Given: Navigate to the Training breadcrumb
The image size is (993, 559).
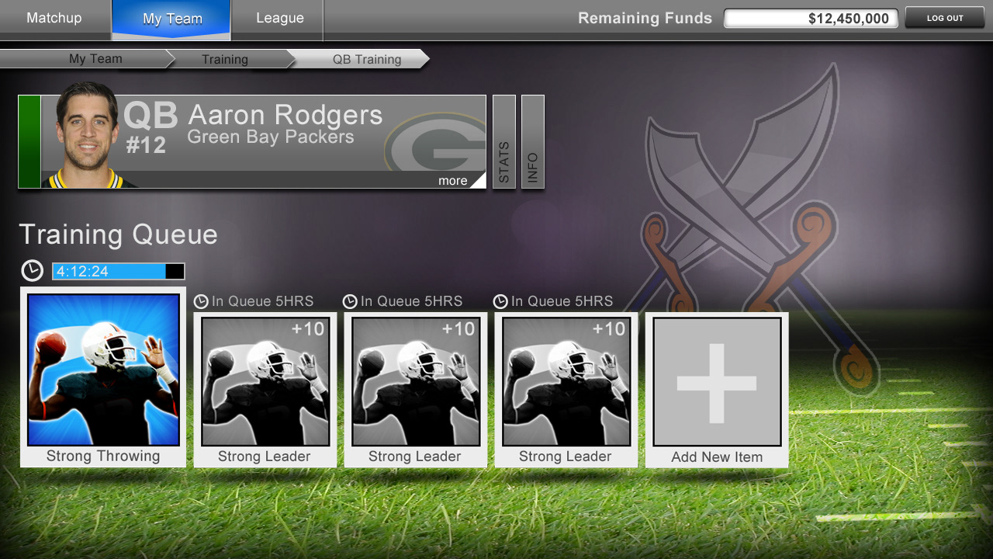Looking at the screenshot, I should [225, 59].
